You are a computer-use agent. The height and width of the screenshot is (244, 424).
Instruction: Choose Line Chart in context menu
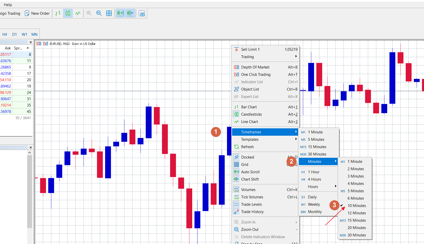pyautogui.click(x=266, y=122)
